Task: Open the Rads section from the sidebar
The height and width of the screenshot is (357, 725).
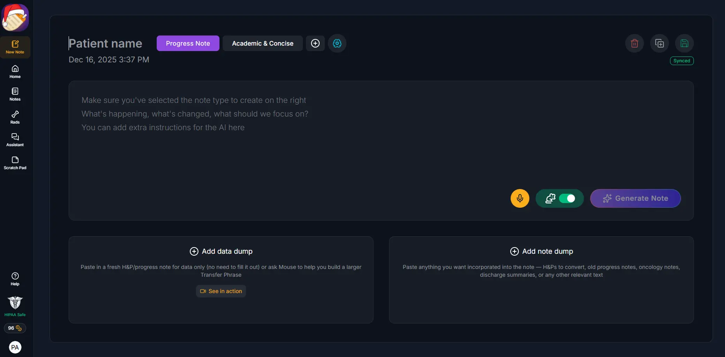Action: pos(15,117)
